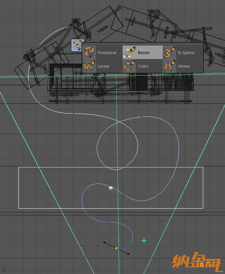Click the dotted grip bar atop the spline popup
The image size is (225, 274).
point(142,44)
